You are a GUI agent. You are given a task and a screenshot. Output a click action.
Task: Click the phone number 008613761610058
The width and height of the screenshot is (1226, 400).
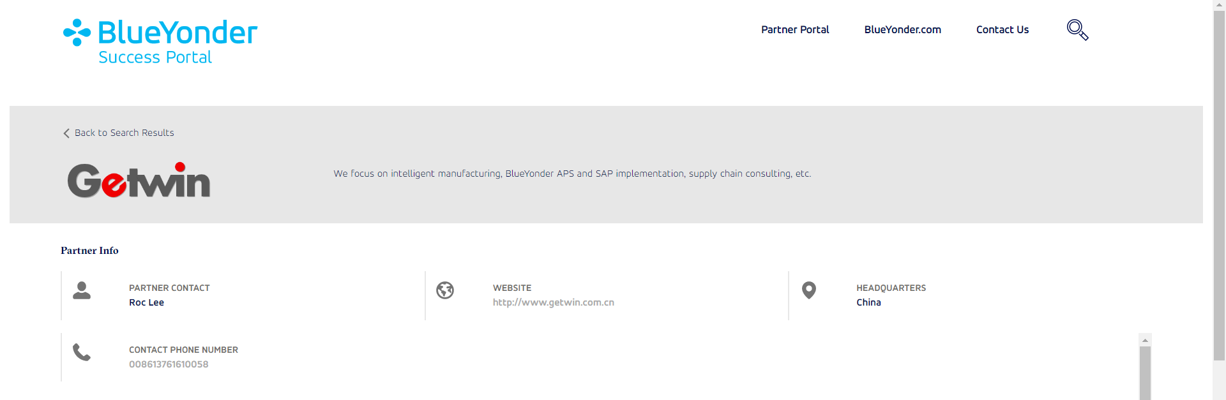pos(169,364)
